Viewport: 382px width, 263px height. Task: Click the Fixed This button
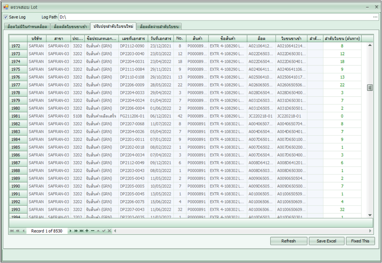click(x=360, y=241)
